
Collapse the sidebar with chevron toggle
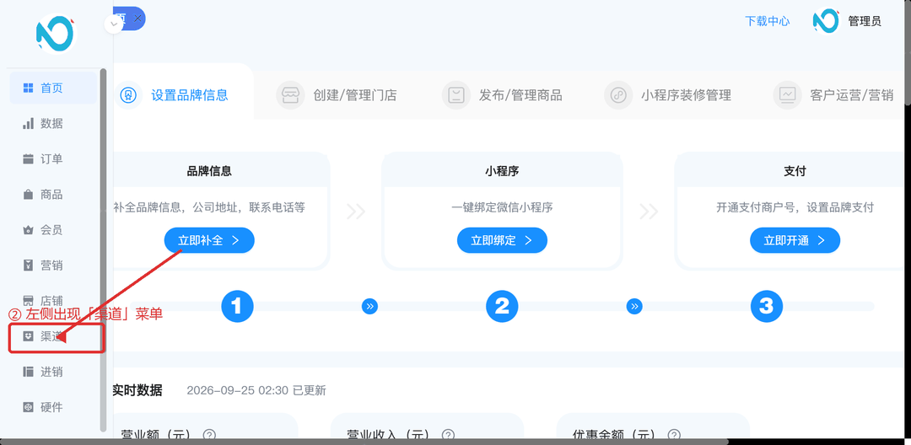point(113,24)
